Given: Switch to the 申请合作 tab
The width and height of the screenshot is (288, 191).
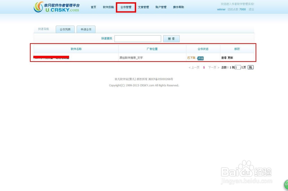Looking at the screenshot, I should tap(86, 29).
